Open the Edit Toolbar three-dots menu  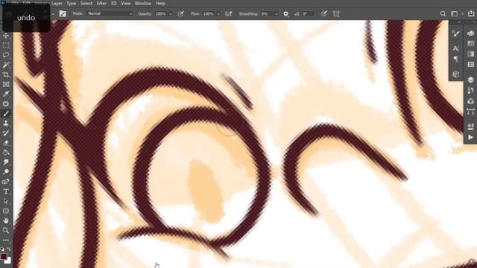(x=6, y=240)
